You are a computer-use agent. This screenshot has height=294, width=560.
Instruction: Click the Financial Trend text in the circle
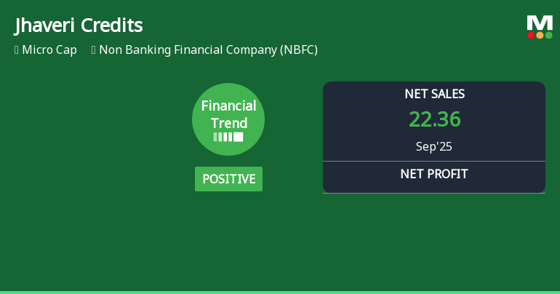pyautogui.click(x=228, y=114)
